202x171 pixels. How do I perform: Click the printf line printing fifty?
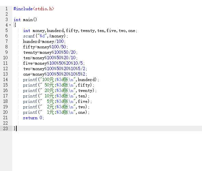pyautogui.click(x=59, y=85)
